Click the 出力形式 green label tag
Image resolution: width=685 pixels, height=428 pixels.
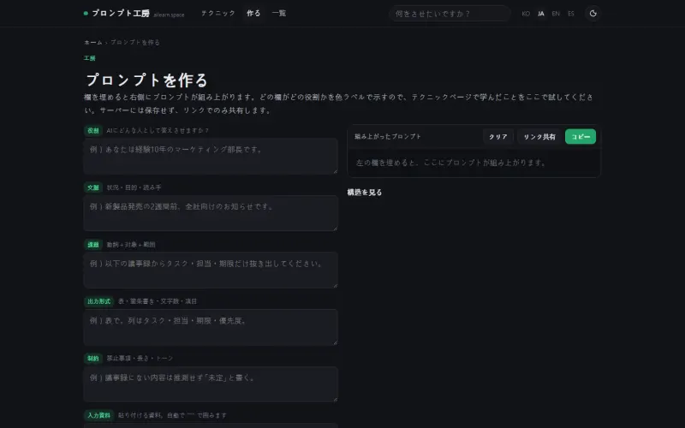pos(98,301)
